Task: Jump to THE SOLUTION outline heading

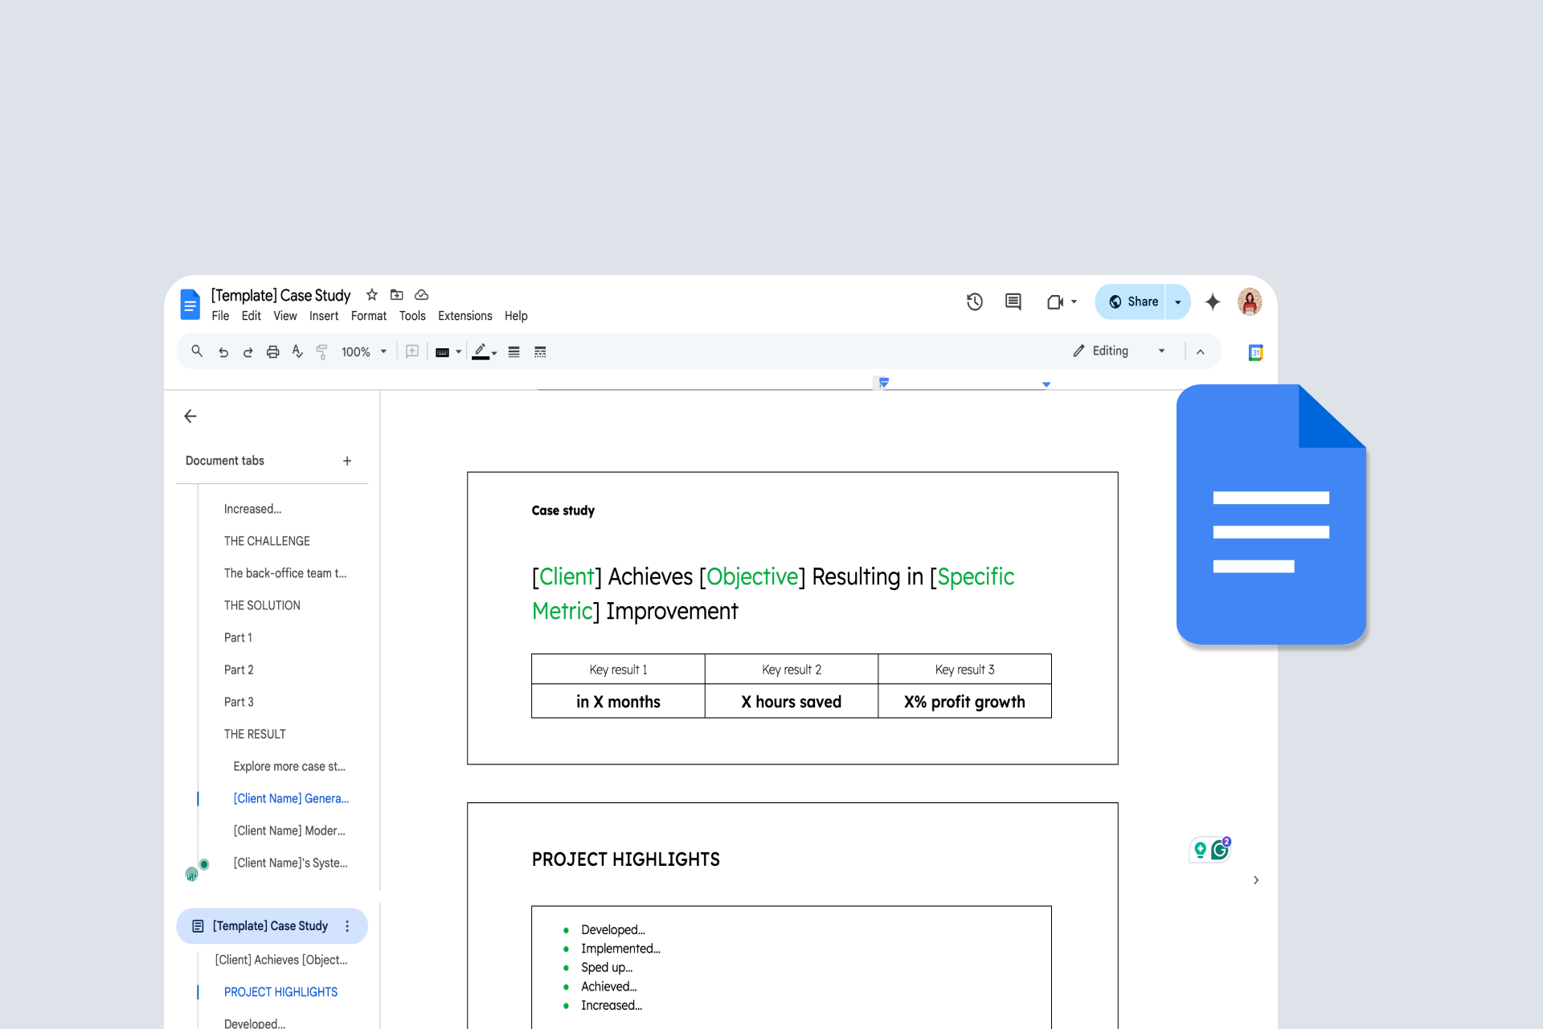Action: coord(262,605)
